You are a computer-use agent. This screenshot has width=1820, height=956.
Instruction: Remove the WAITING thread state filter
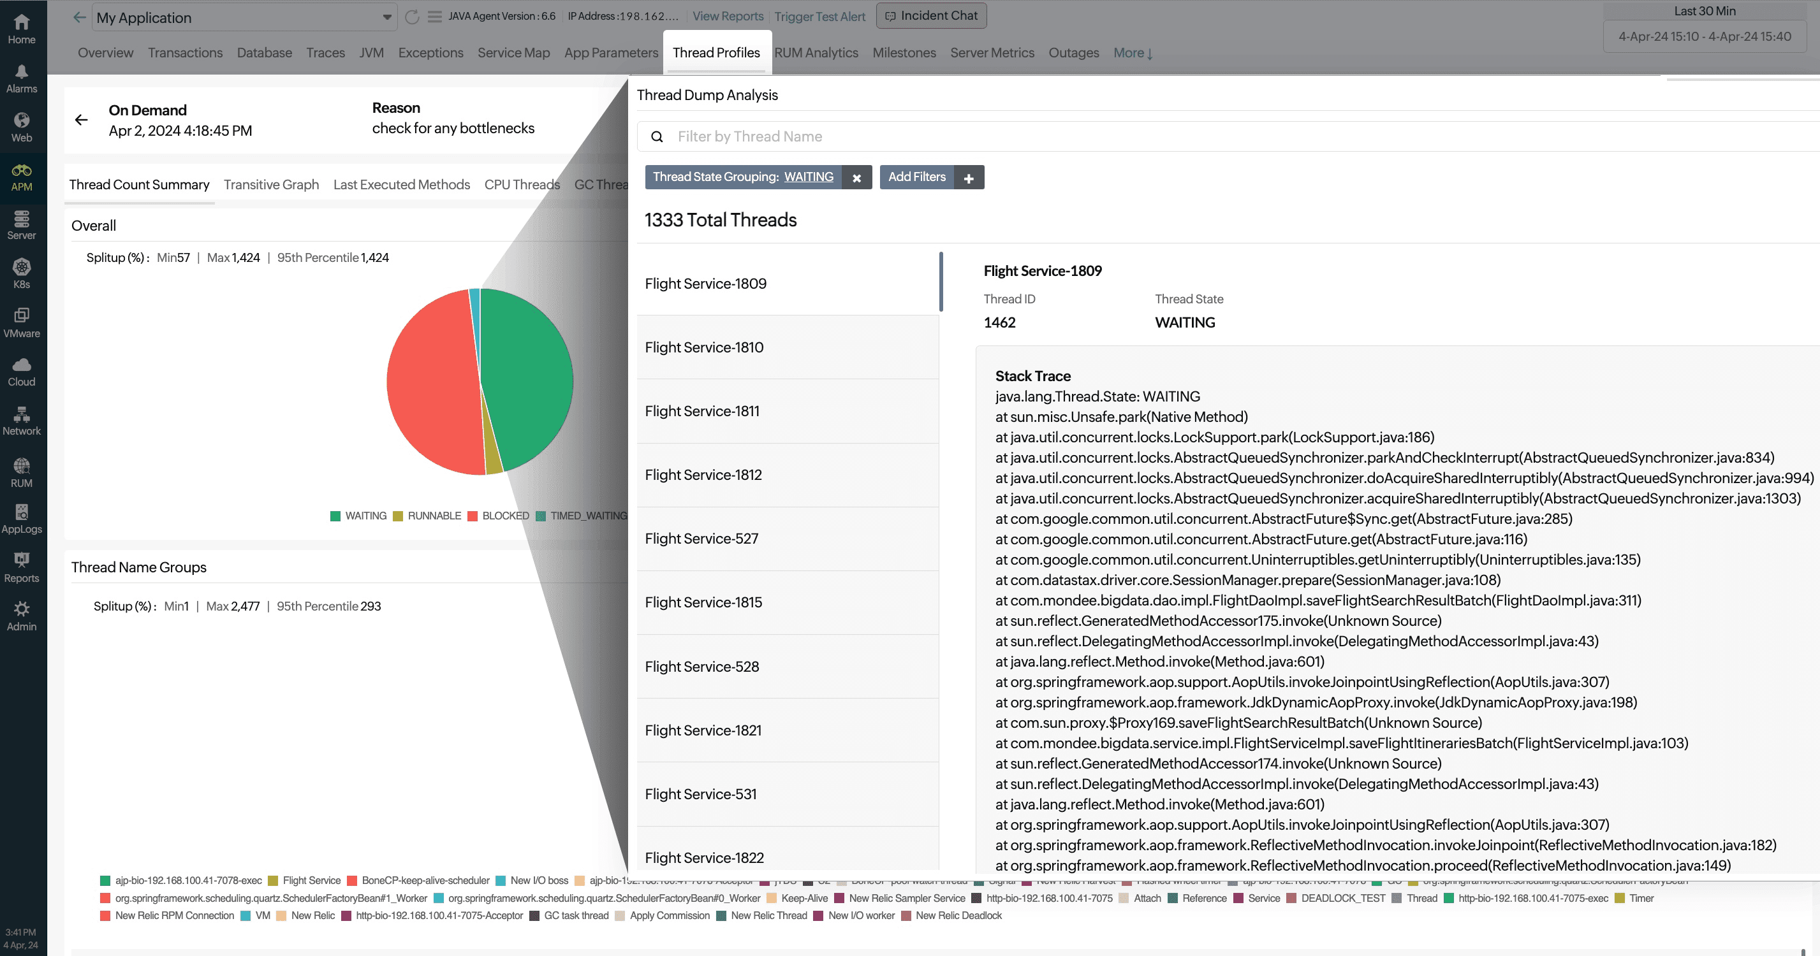(x=856, y=178)
